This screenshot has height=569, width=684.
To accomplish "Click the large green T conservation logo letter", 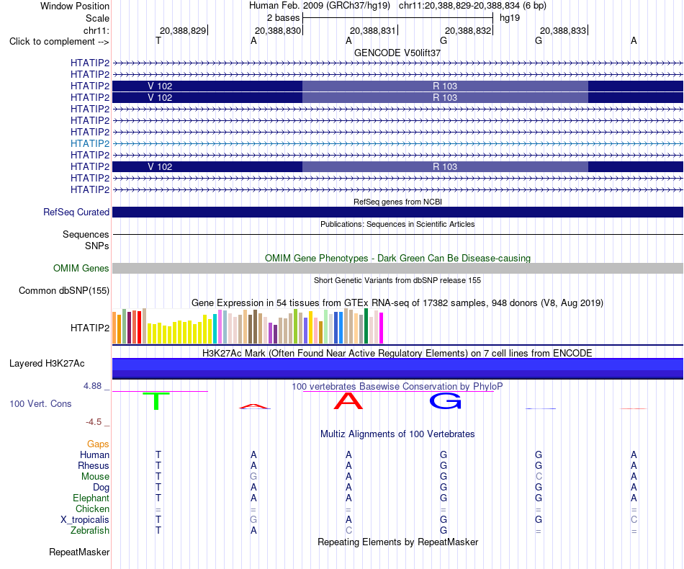I will pos(156,400).
